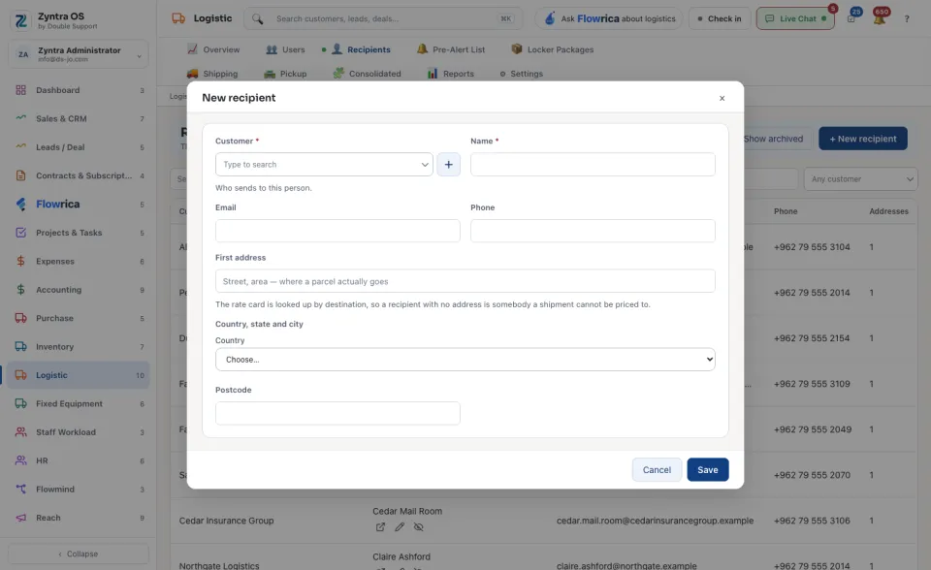Click Cedar Insurance Group customer cell
The image size is (931, 570).
point(226,521)
